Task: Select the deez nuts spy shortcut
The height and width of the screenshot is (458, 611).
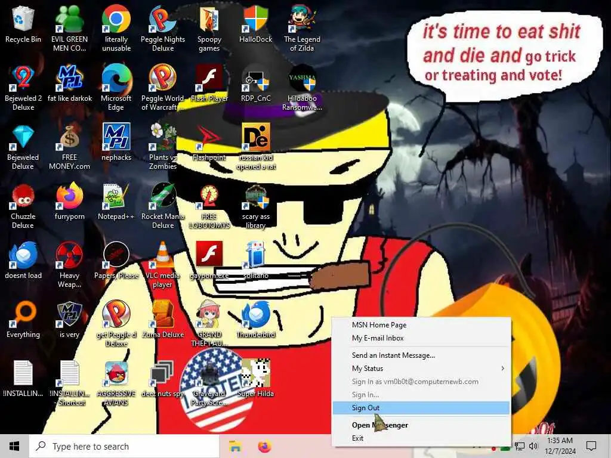Action: point(163,379)
